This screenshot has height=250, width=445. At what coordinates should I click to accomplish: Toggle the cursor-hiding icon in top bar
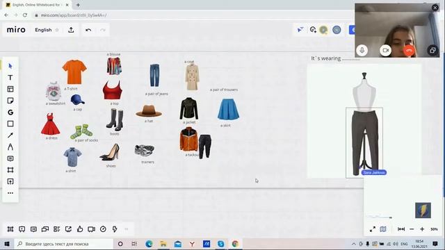coord(300,29)
